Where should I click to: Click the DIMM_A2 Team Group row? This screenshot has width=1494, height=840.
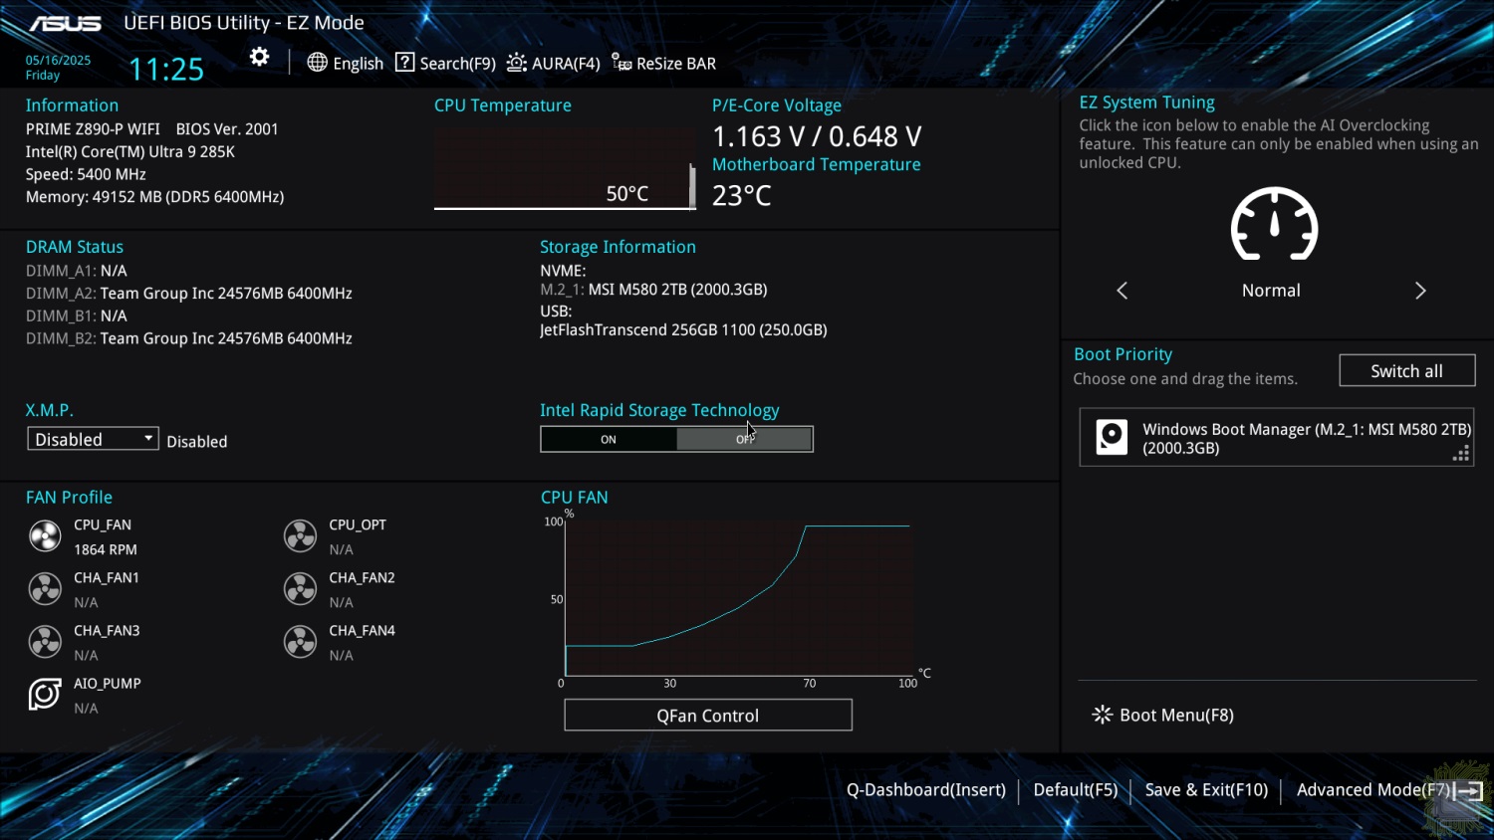(189, 294)
